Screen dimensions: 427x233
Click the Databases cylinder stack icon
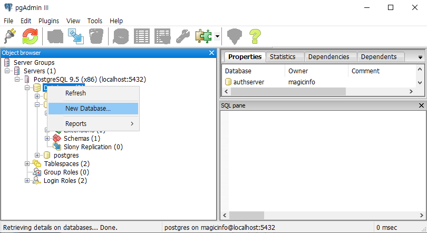pyautogui.click(x=37, y=88)
